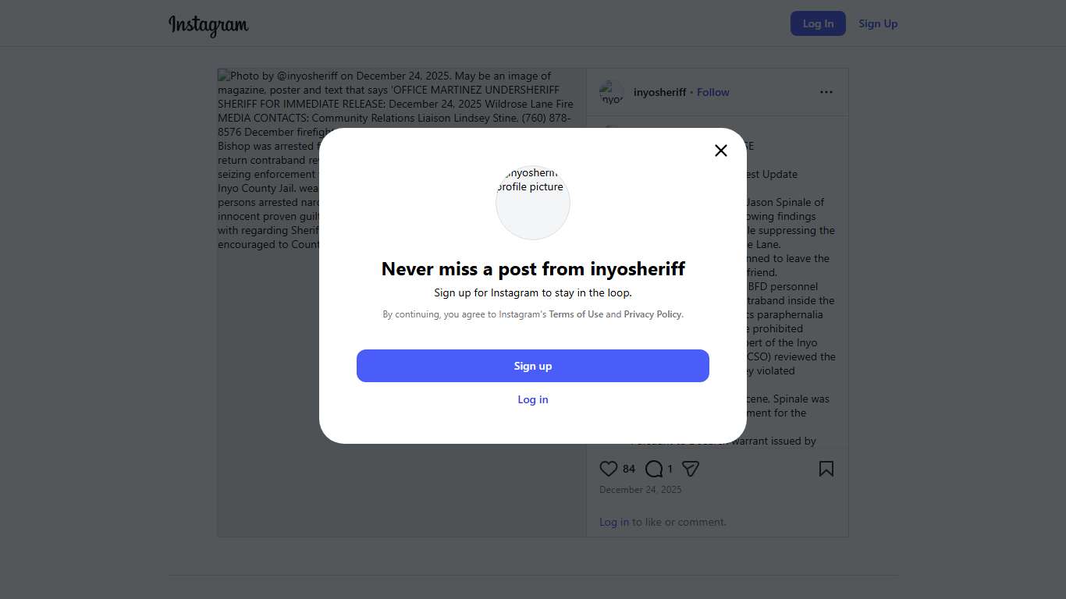
Task: Share the post via paper plane icon
Action: pos(691,469)
